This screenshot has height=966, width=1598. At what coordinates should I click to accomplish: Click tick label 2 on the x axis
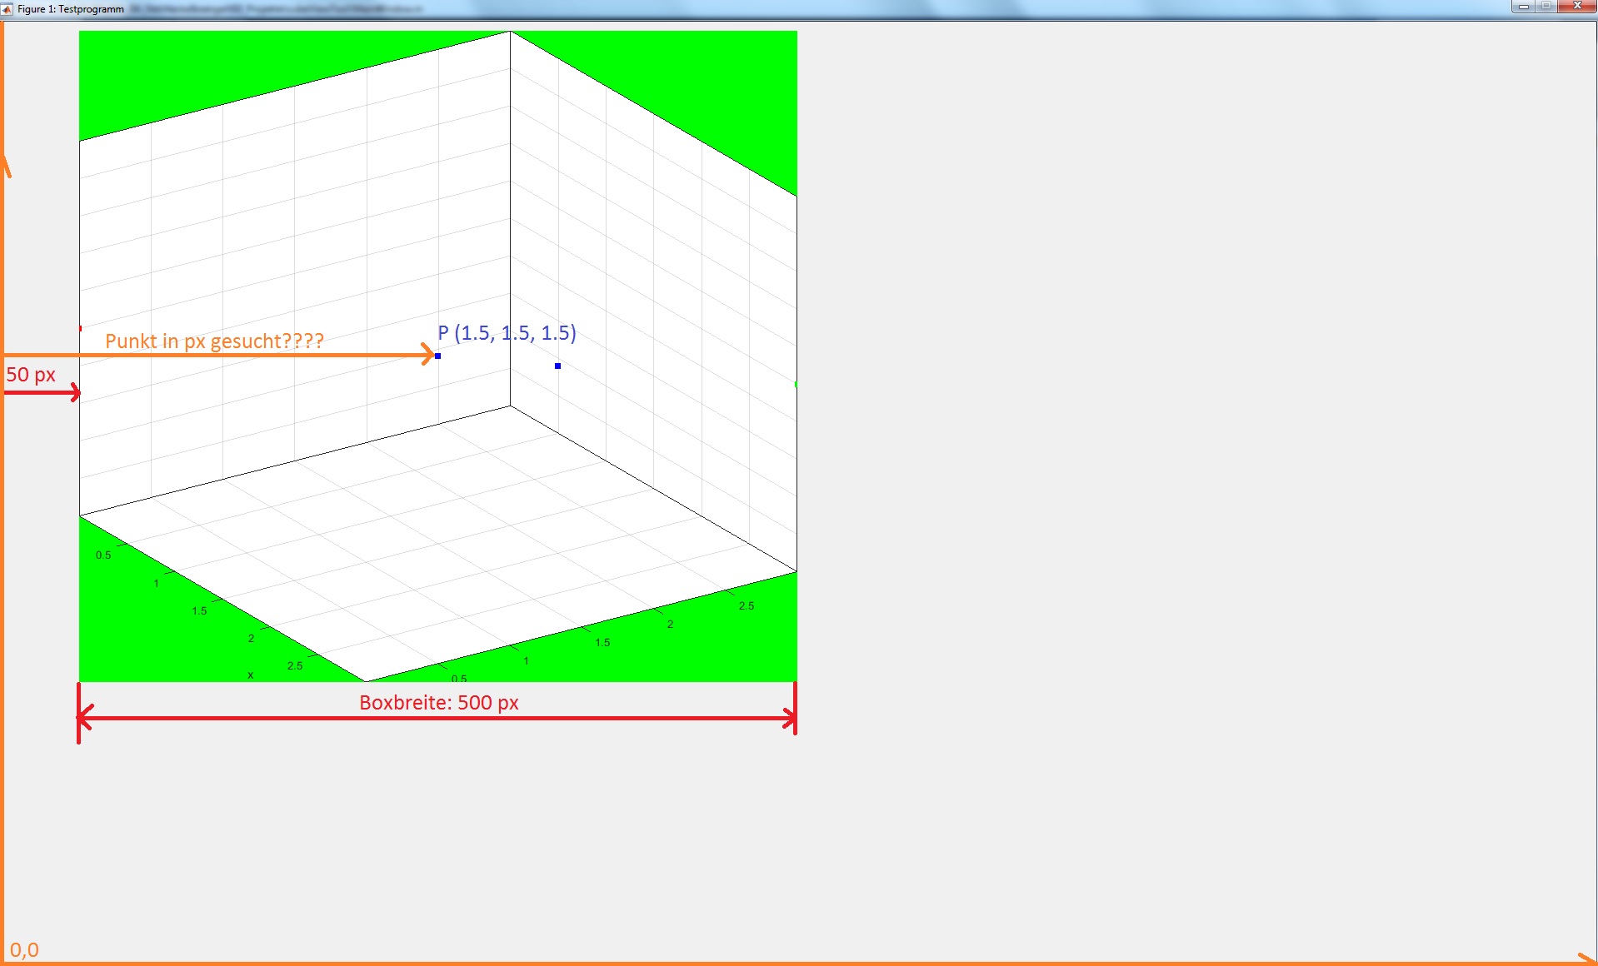[251, 639]
